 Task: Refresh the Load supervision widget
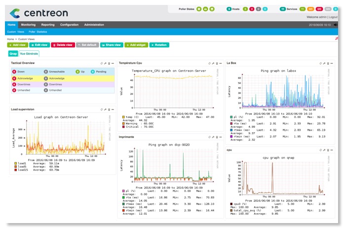pos(101,109)
